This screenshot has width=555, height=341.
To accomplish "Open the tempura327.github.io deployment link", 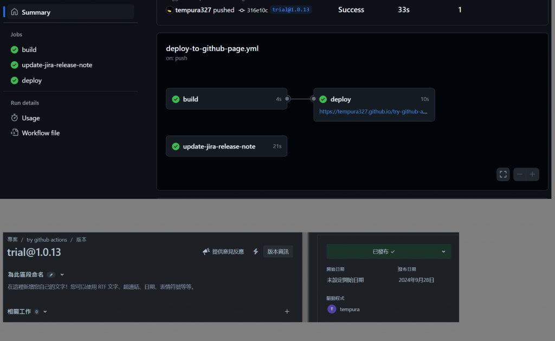I will [x=373, y=112].
